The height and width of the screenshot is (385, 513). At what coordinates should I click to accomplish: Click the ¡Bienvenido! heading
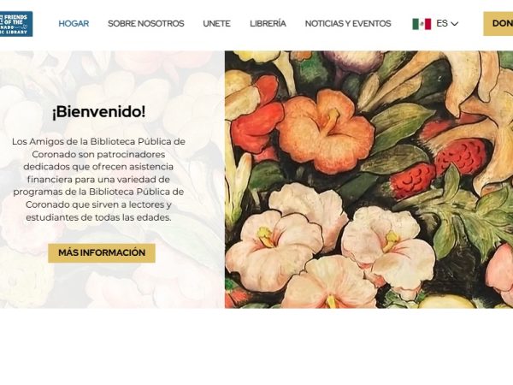(x=98, y=112)
